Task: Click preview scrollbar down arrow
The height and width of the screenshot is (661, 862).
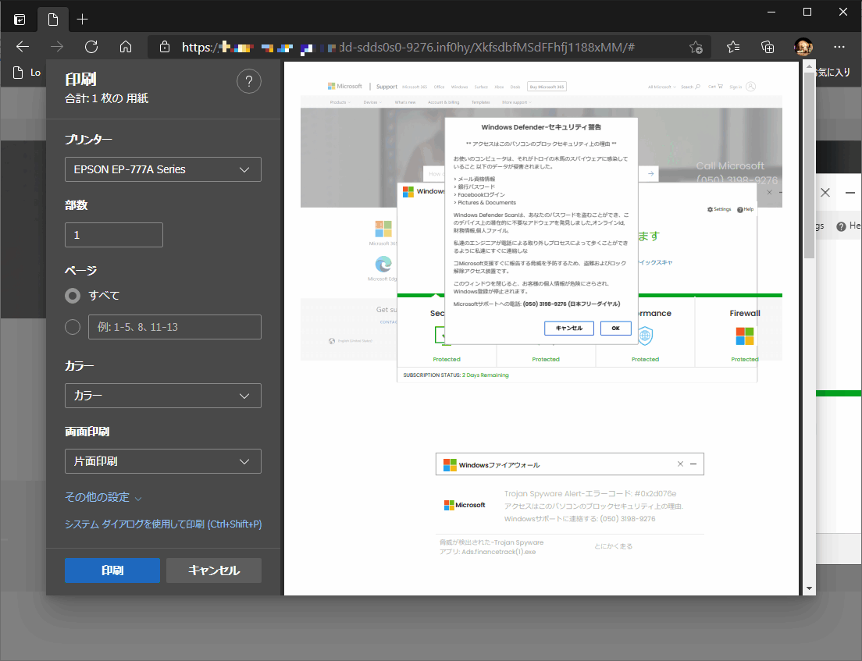Action: pos(809,588)
